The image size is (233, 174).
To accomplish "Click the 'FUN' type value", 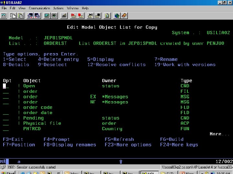I will point(185,129).
